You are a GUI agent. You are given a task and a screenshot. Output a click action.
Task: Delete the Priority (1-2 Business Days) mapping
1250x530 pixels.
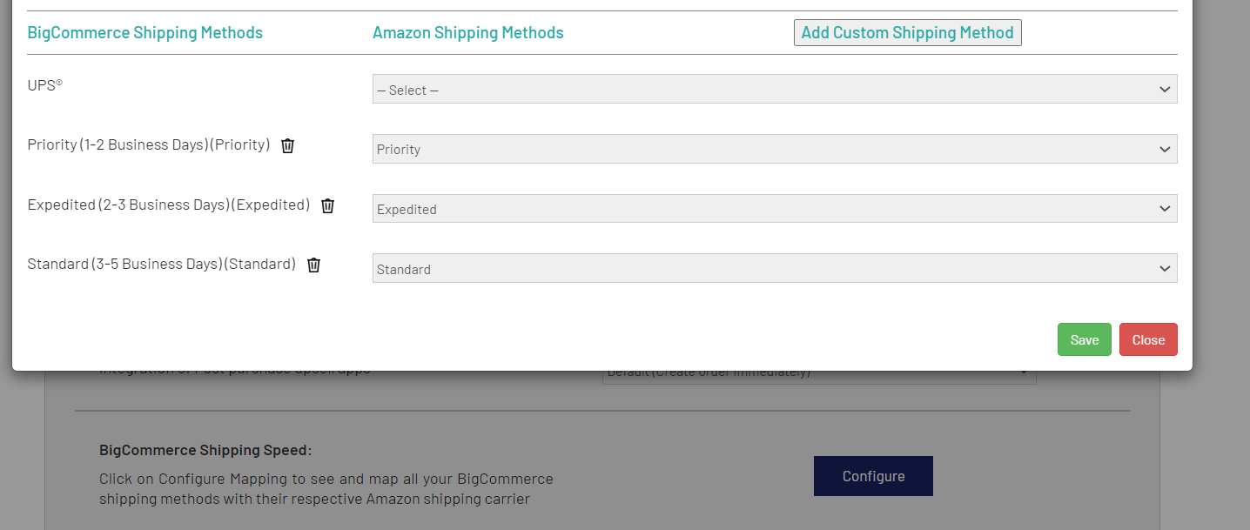[x=288, y=145]
